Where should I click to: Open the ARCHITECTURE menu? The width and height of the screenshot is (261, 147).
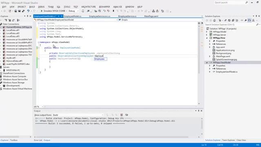point(88,7)
